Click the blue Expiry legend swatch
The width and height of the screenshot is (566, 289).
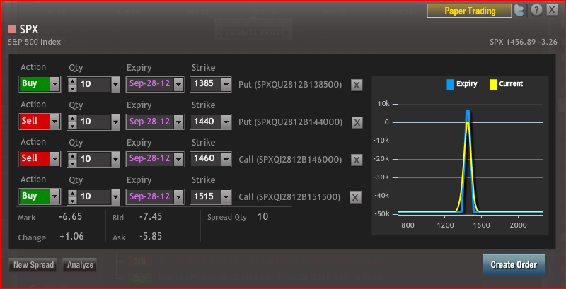point(450,84)
